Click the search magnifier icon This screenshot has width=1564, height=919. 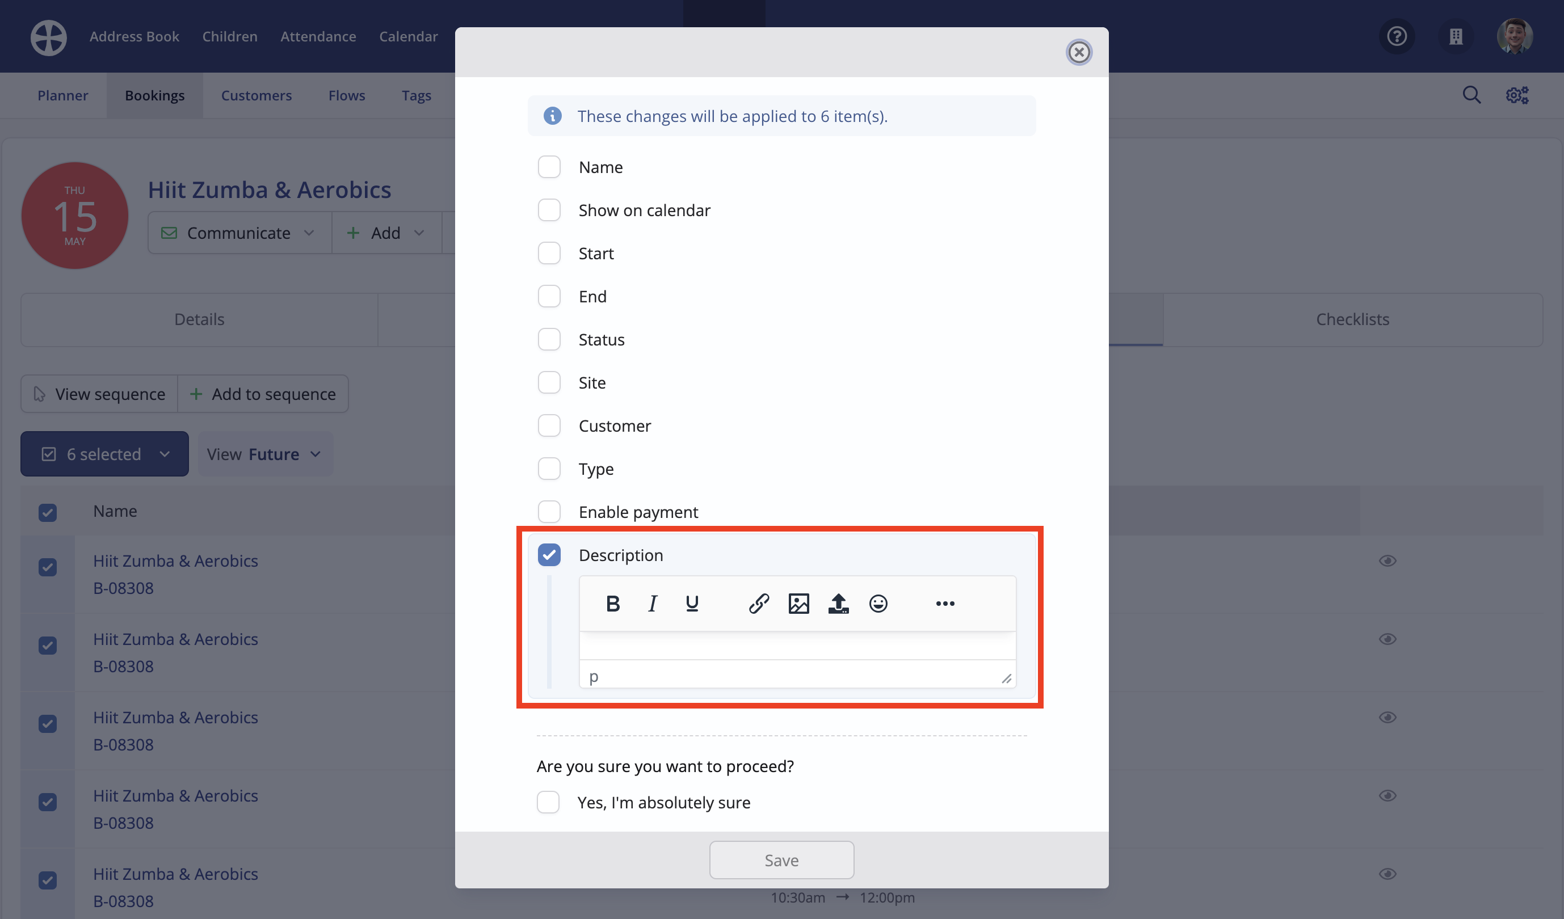click(x=1471, y=95)
